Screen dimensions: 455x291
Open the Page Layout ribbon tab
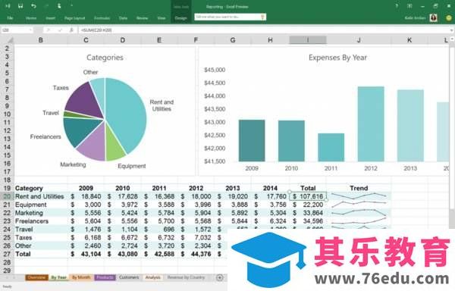[74, 18]
